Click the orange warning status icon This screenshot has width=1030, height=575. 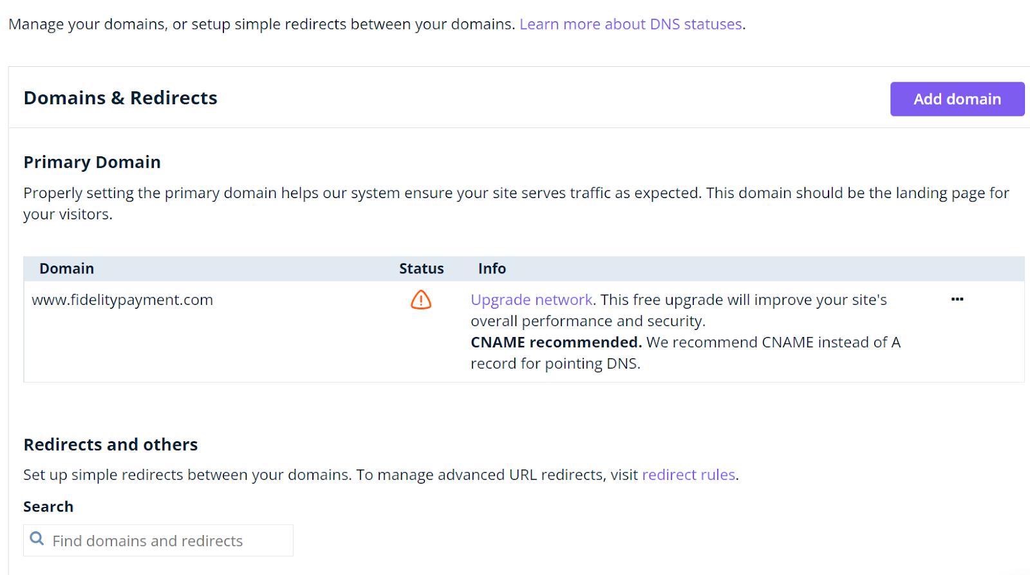pyautogui.click(x=421, y=300)
